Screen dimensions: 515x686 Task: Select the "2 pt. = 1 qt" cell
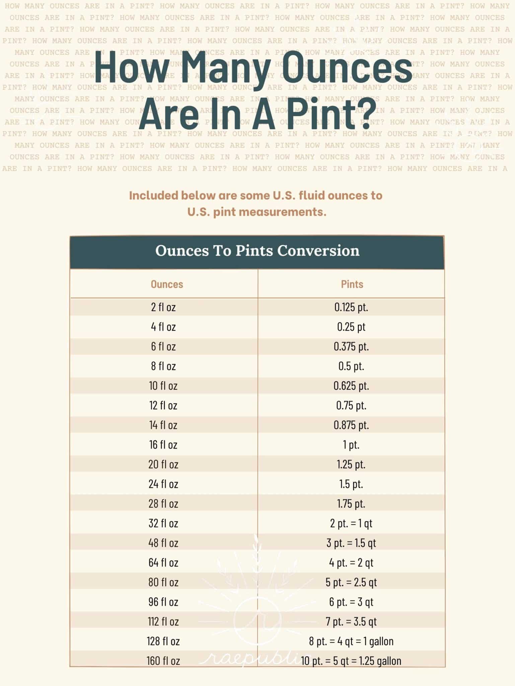(x=351, y=523)
